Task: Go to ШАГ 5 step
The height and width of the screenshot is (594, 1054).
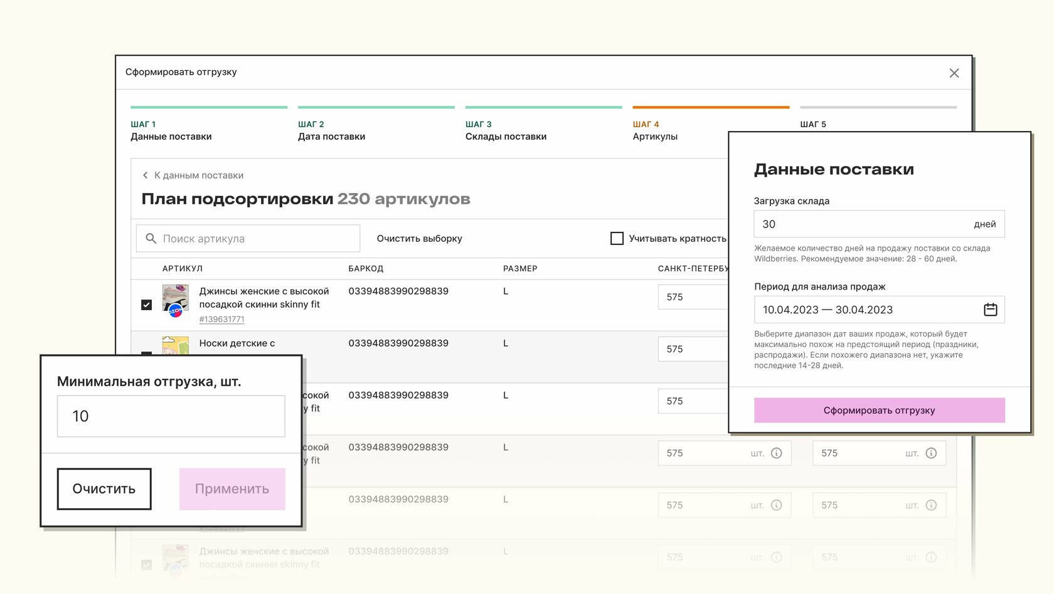Action: coord(878,118)
